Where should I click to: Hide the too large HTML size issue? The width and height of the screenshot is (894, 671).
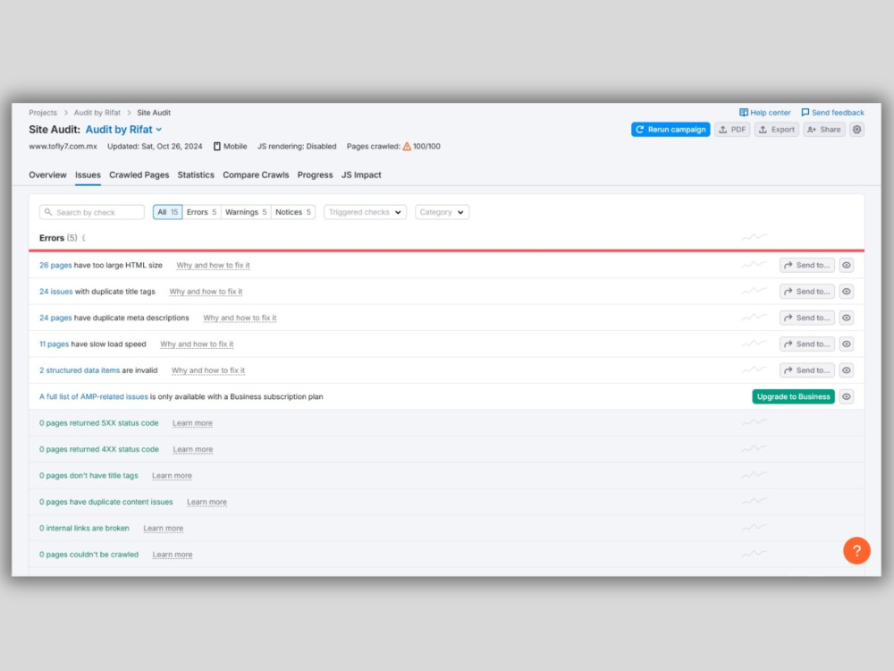click(846, 266)
